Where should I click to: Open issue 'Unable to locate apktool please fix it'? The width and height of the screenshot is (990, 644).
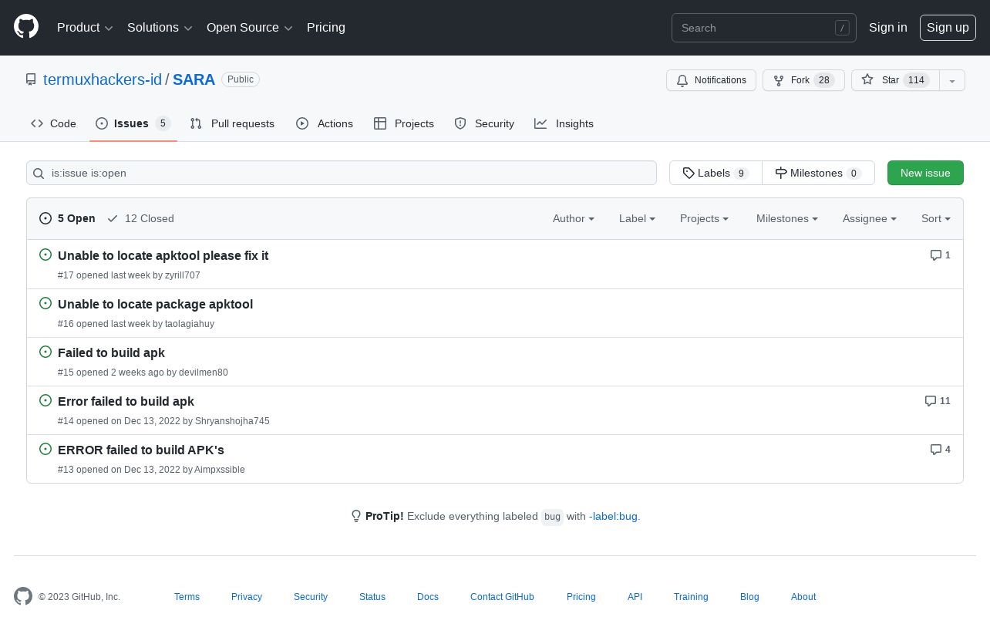[163, 255]
